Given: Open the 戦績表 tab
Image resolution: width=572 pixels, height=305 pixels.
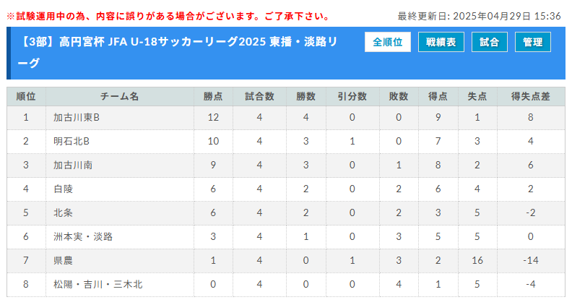Looking at the screenshot, I should click(x=441, y=43).
